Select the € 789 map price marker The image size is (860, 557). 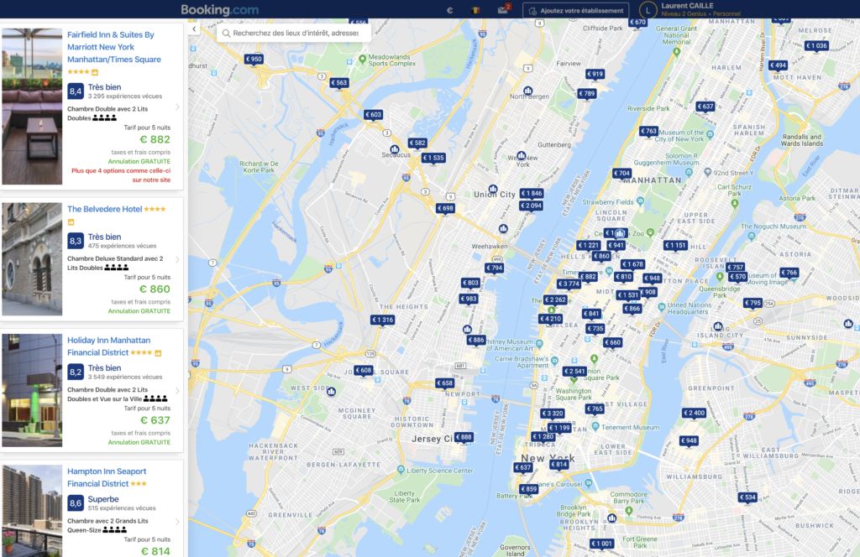pos(587,94)
